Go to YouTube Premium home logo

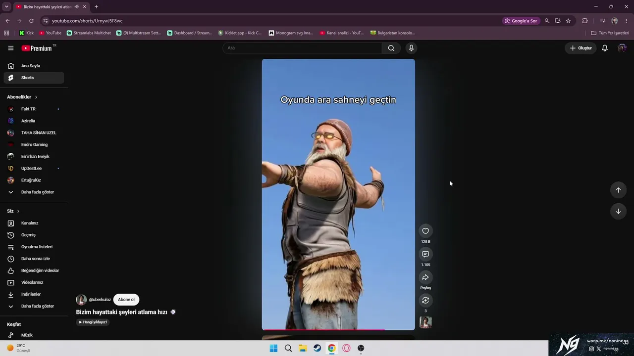point(37,48)
